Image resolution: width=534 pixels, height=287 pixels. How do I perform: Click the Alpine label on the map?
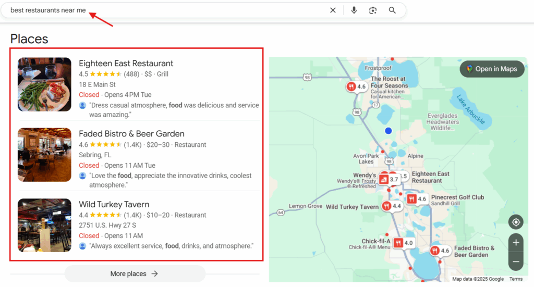416,156
